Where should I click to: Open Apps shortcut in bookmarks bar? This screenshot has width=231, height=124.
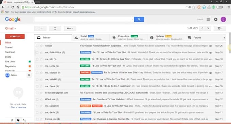coord(5,12)
